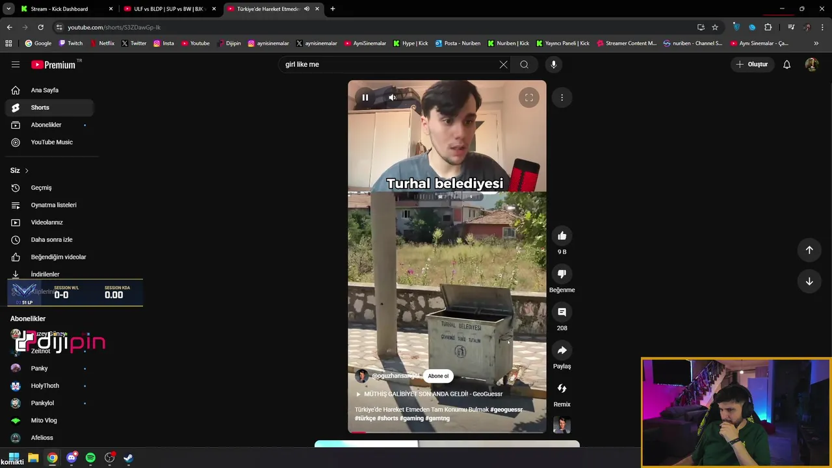
Task: Open the browser extensions puzzle icon
Action: [x=768, y=27]
